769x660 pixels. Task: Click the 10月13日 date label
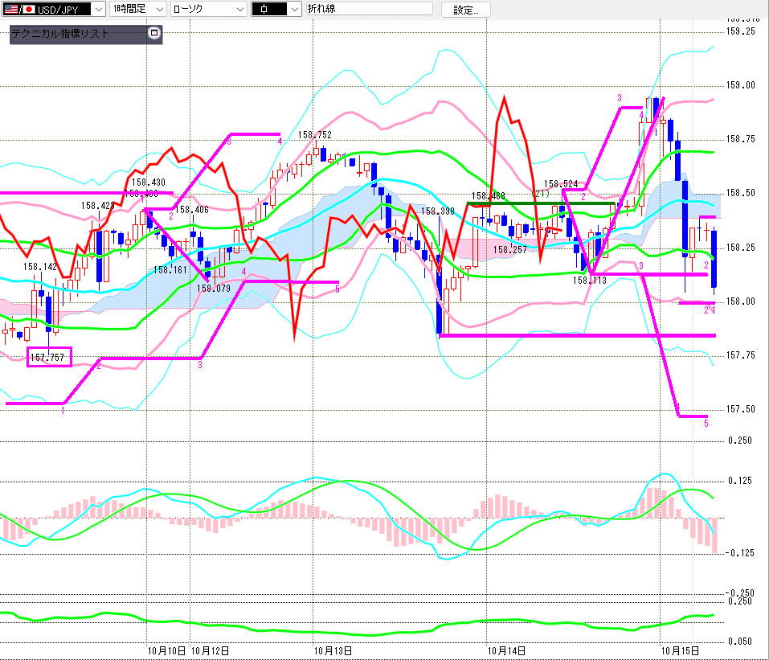[333, 651]
